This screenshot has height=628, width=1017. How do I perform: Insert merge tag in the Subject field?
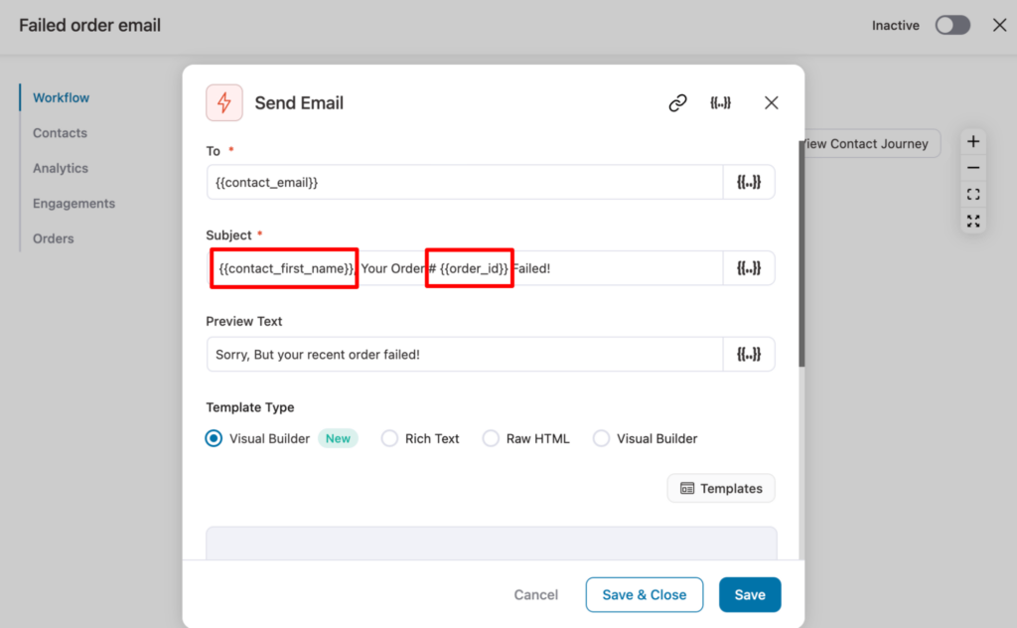pyautogui.click(x=749, y=268)
